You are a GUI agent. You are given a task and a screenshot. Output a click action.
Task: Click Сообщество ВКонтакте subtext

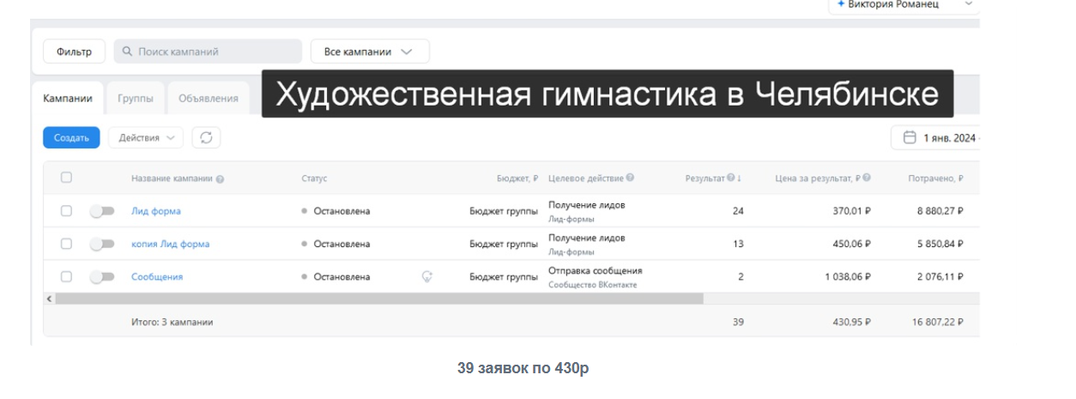coord(593,284)
